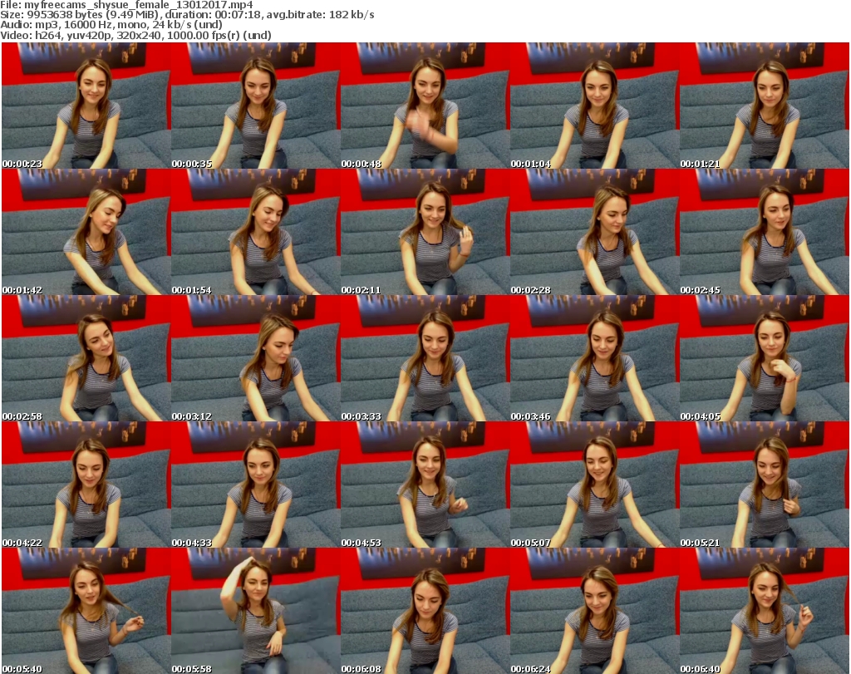
Task: Choose the thumbnail marked 00:01:54
Action: click(x=256, y=232)
